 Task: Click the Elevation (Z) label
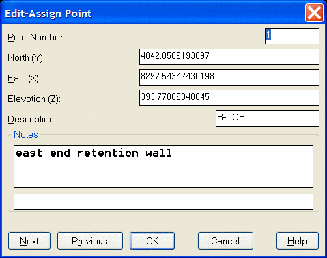click(34, 99)
